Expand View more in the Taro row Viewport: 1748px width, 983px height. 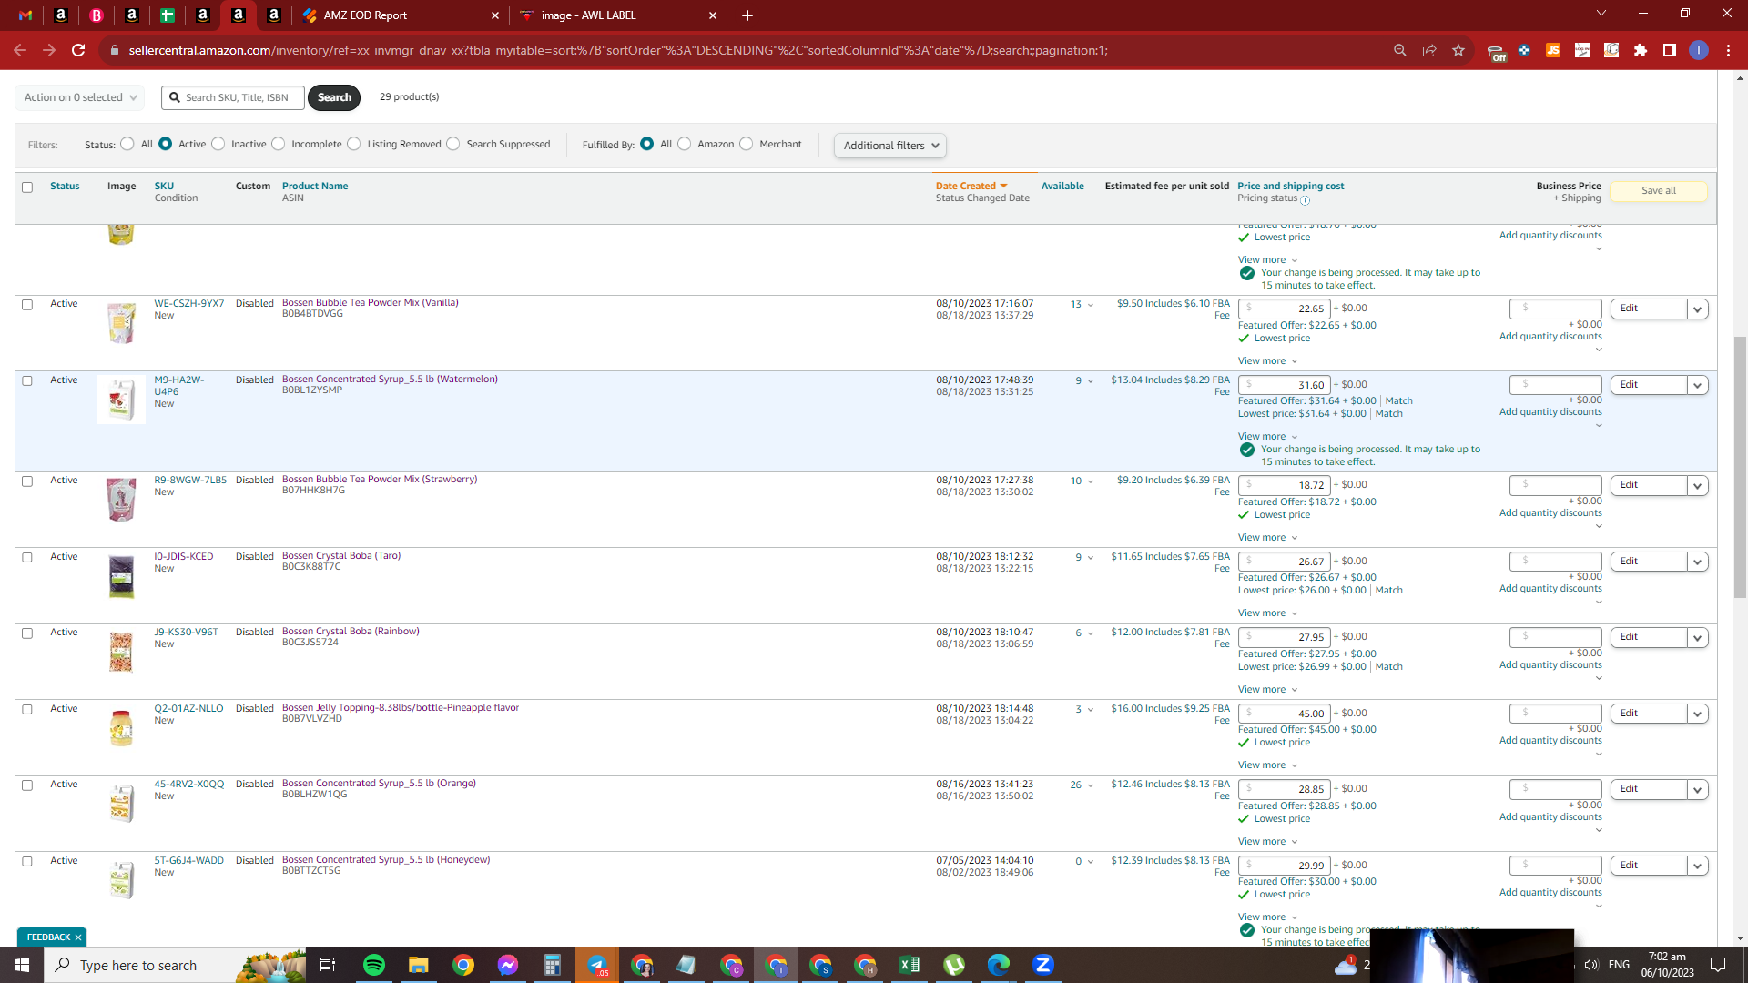coord(1267,613)
